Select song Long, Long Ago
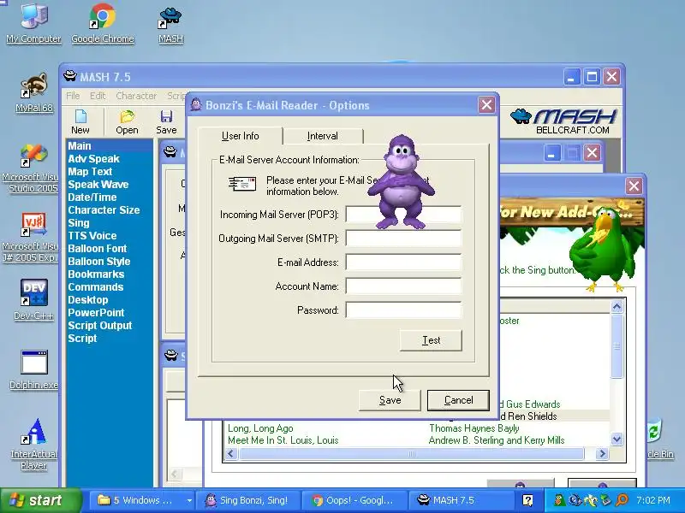The width and height of the screenshot is (685, 513). tap(260, 428)
